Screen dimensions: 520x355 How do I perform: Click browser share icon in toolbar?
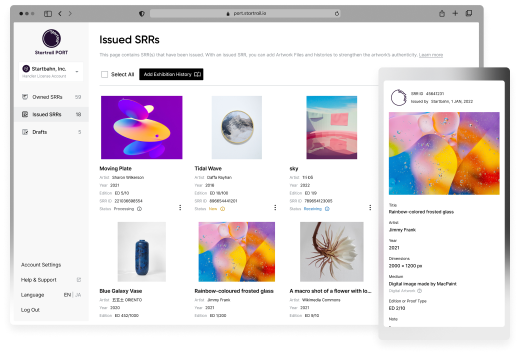(442, 13)
